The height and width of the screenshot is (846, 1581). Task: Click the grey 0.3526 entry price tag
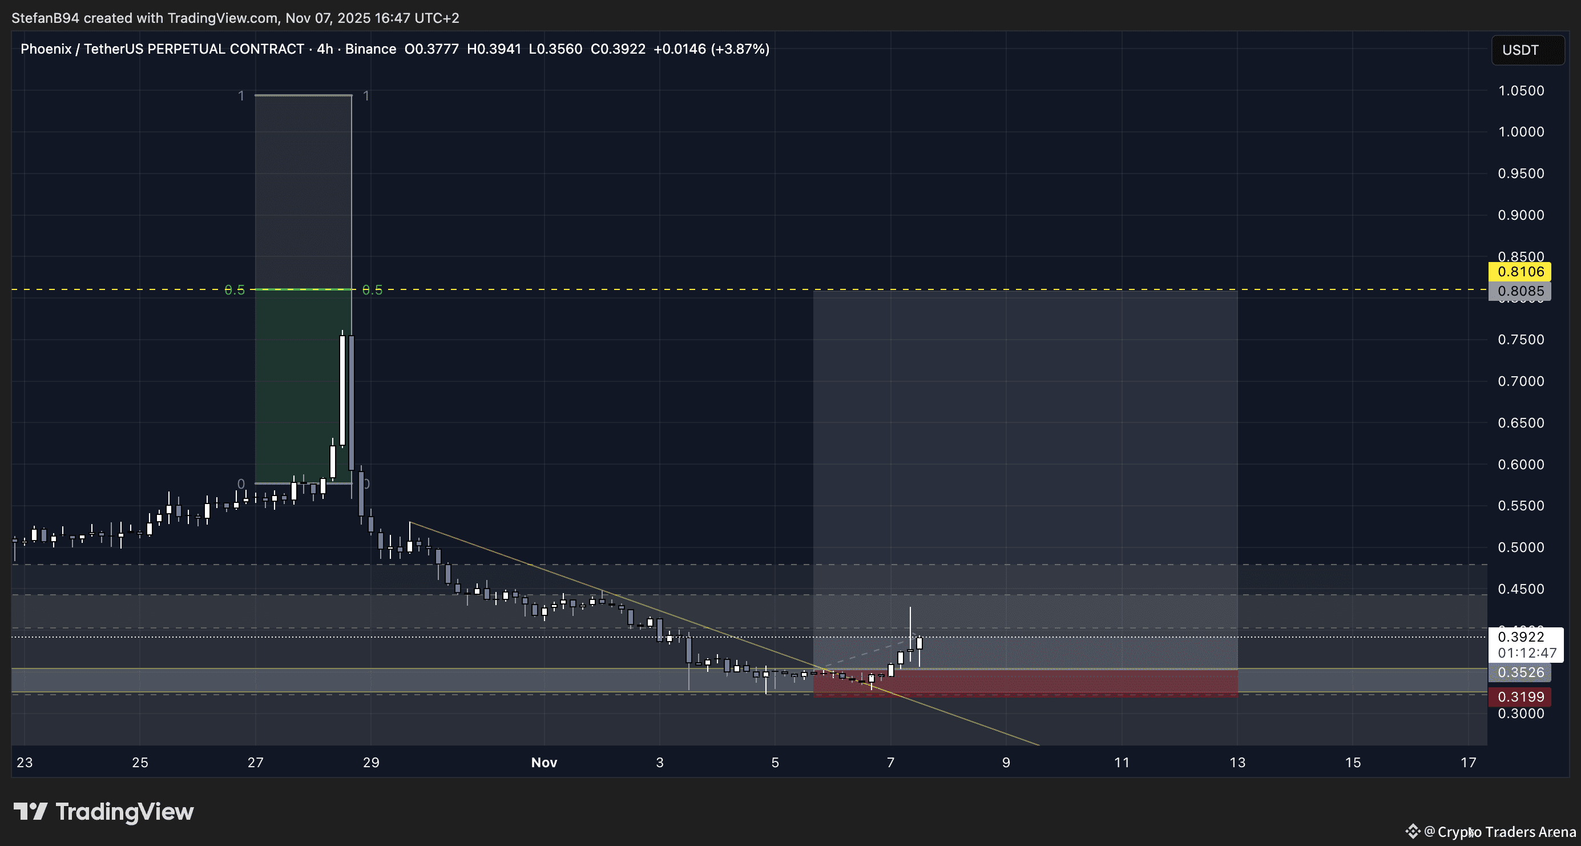point(1519,672)
